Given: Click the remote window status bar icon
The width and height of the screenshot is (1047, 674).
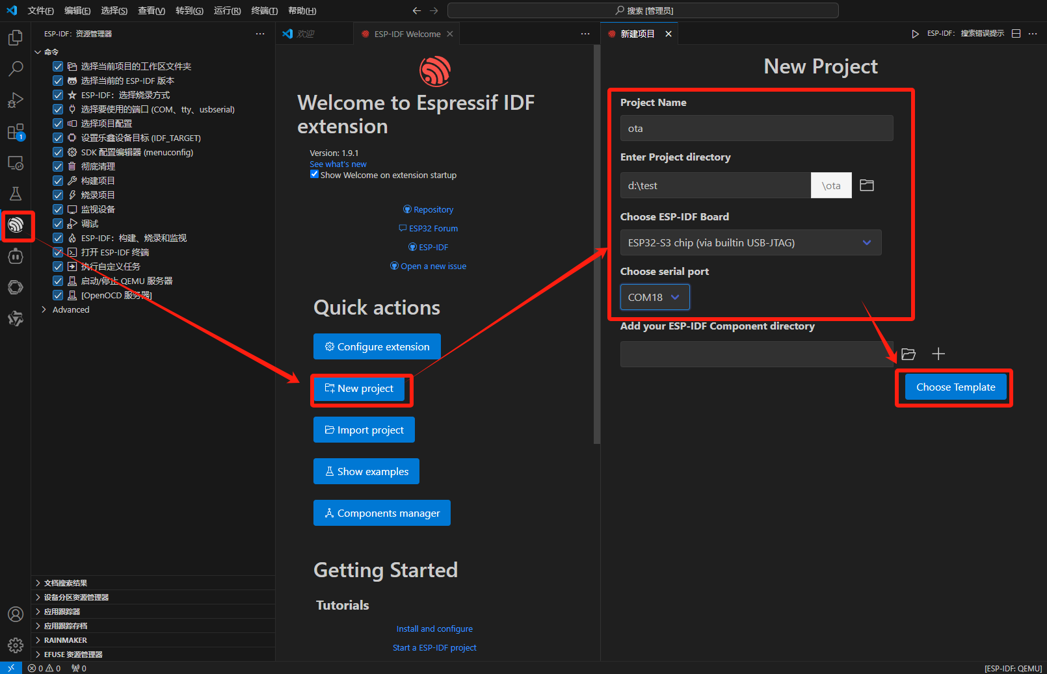Looking at the screenshot, I should [x=11, y=668].
